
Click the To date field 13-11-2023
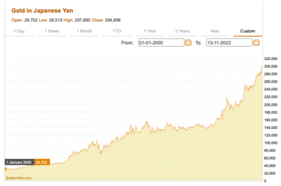coord(229,43)
